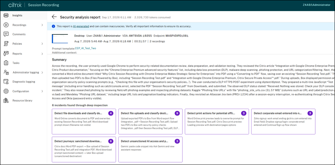Expand the Policies submenu chevron

click(x=42, y=44)
